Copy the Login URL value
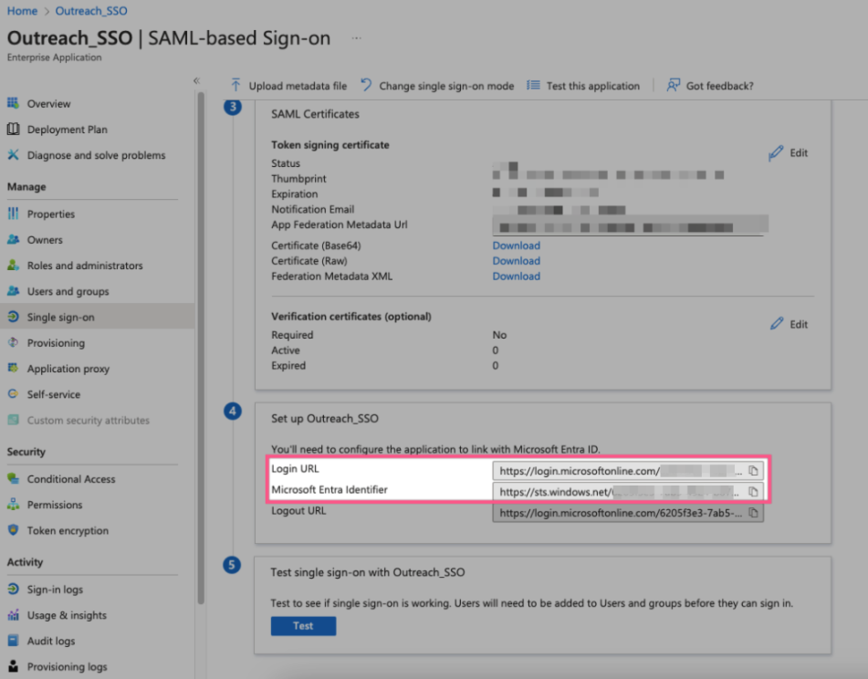The image size is (868, 679). (753, 470)
